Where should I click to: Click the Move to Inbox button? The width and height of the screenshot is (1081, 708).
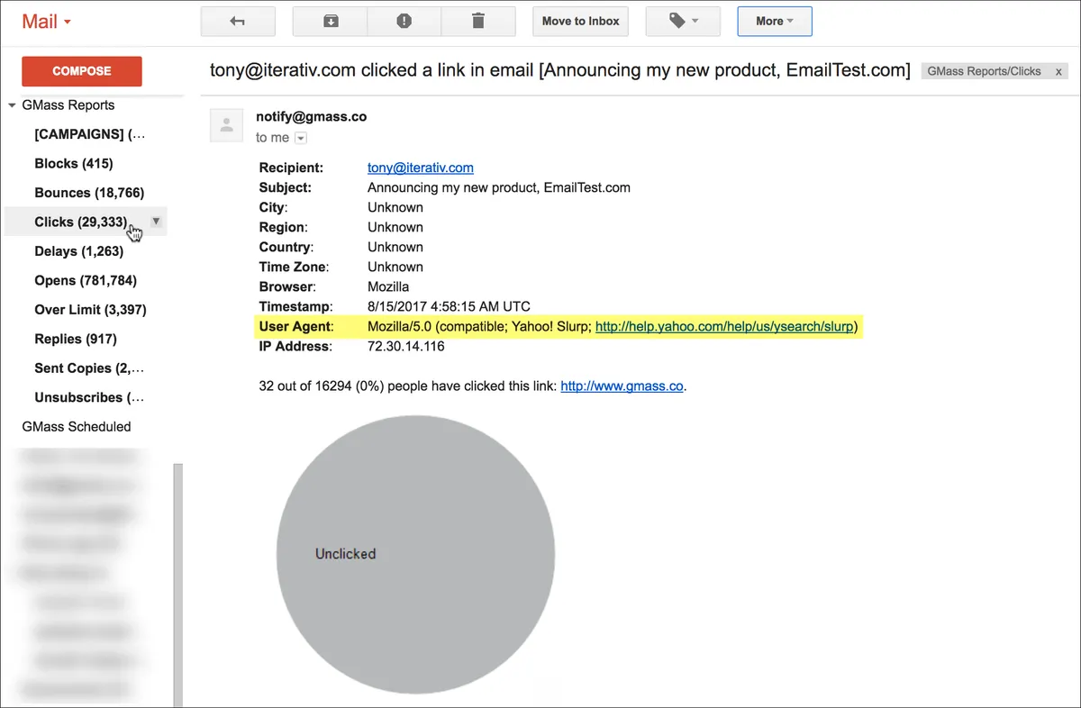coord(581,21)
